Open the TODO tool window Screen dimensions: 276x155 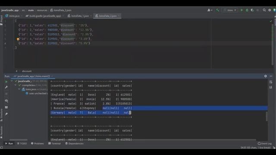[x=22, y=143]
